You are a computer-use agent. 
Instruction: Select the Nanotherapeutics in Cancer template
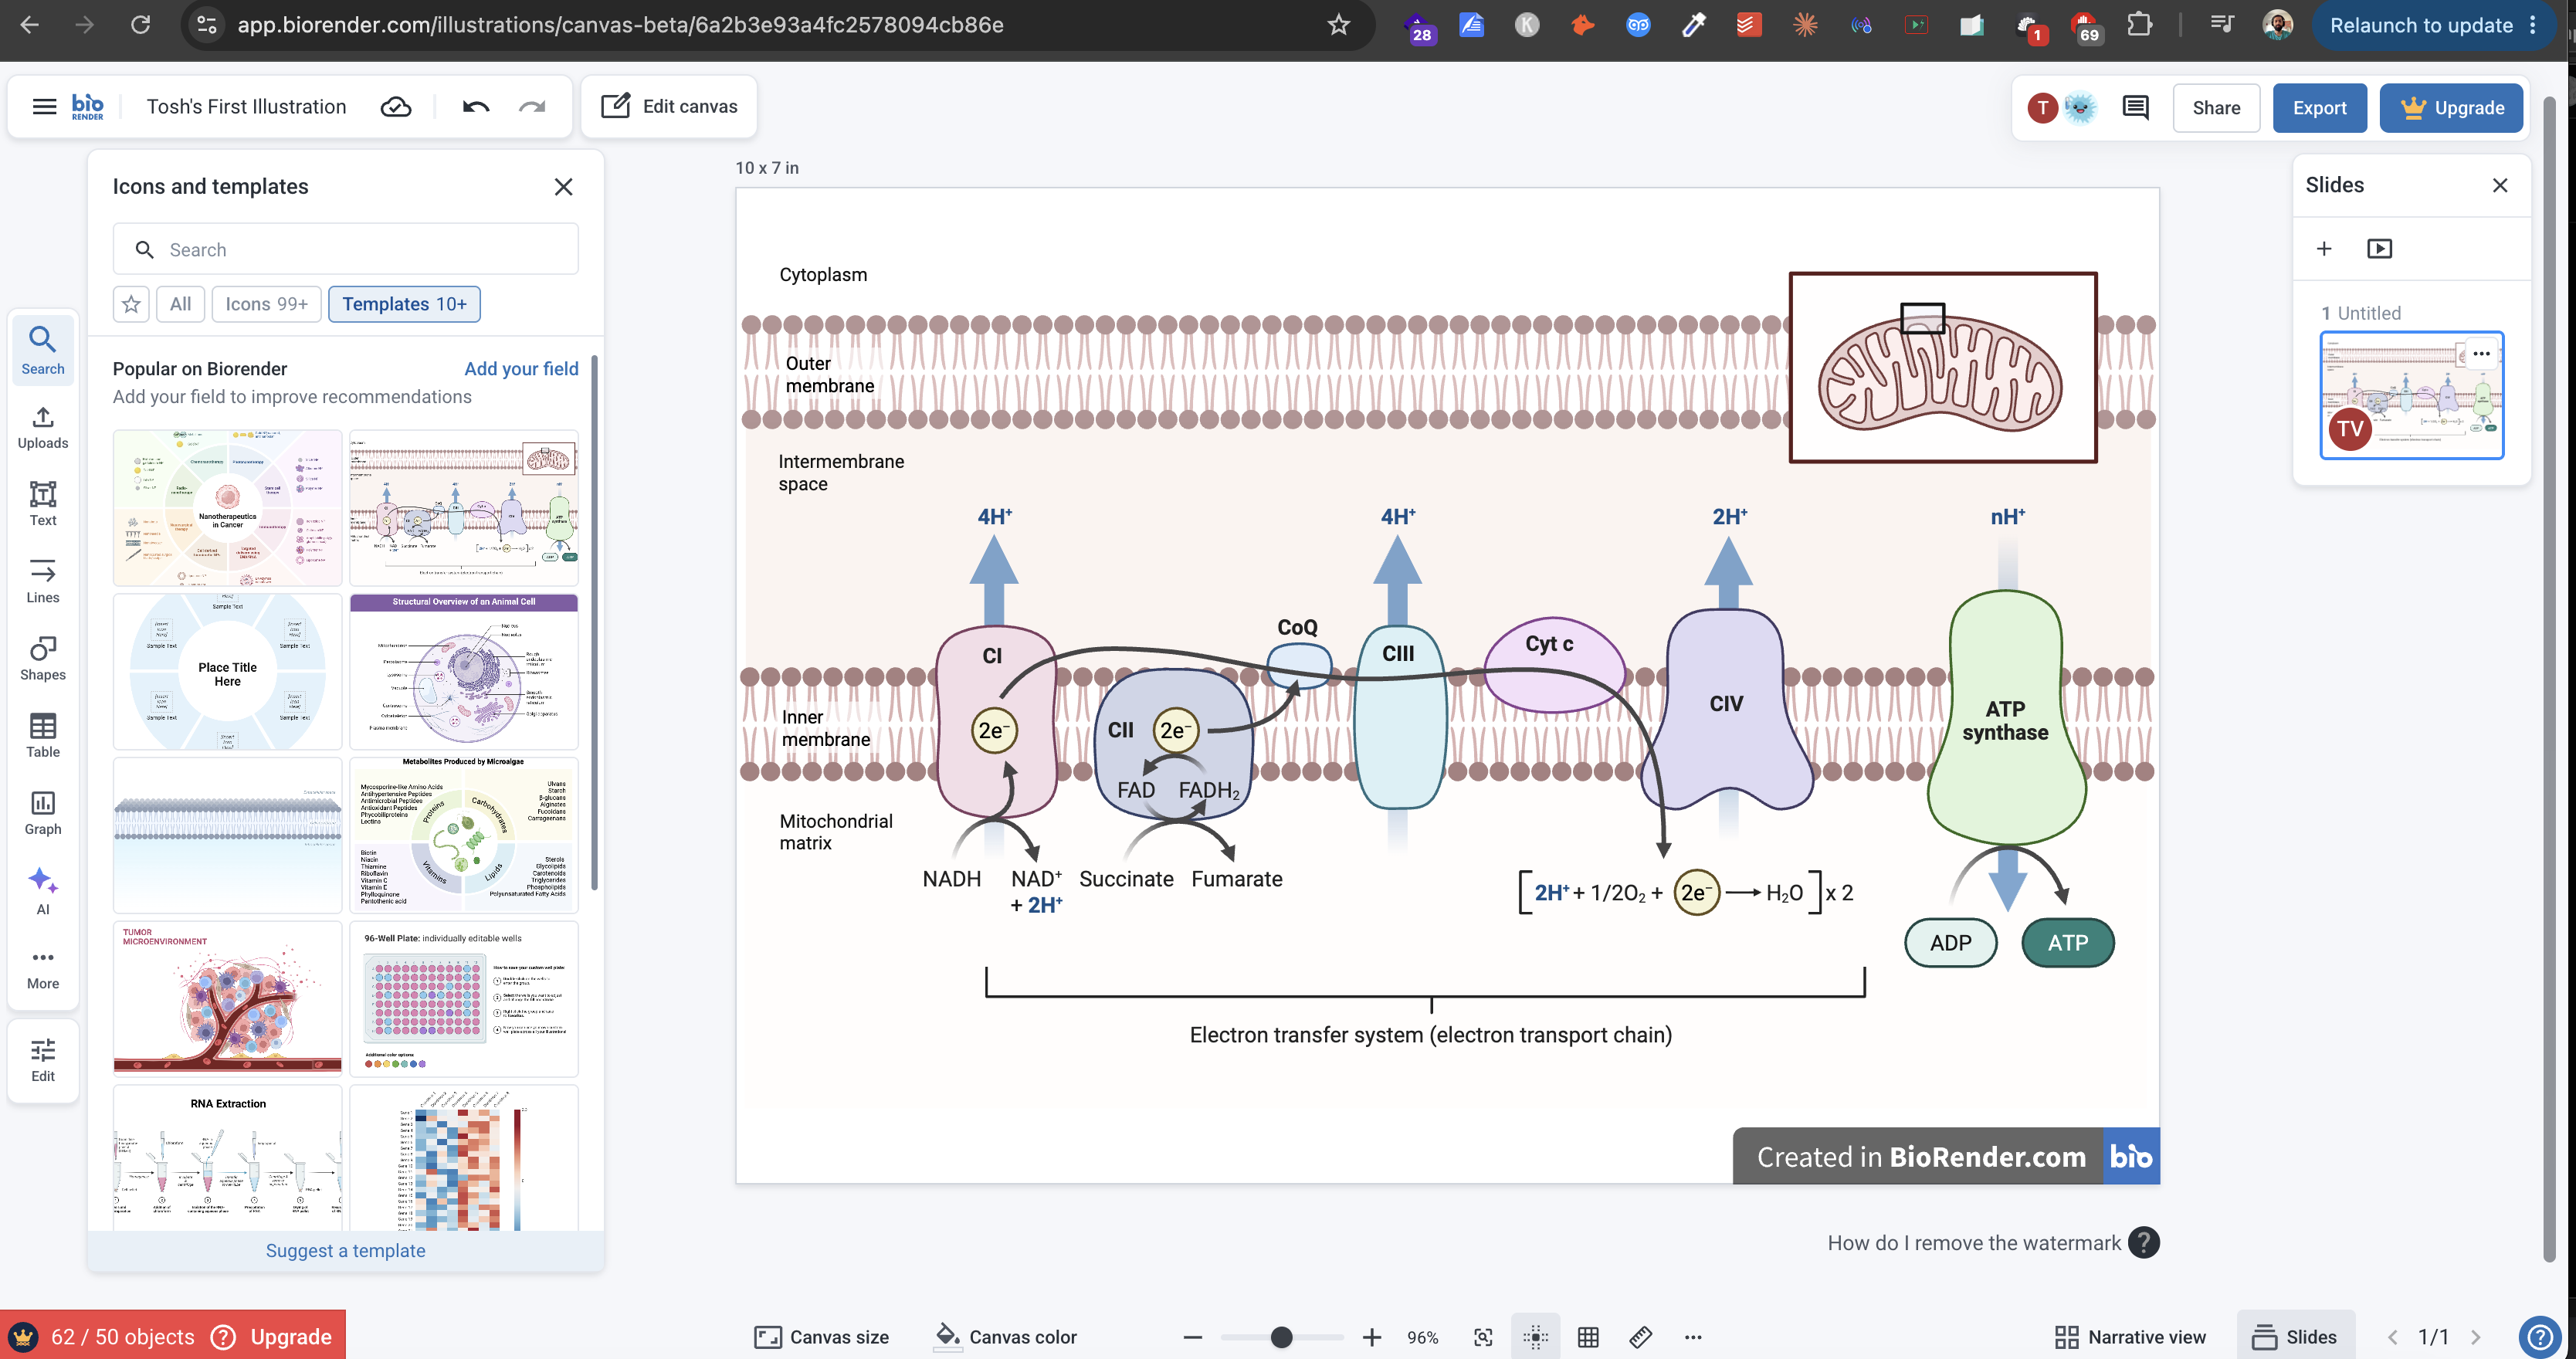pyautogui.click(x=227, y=508)
